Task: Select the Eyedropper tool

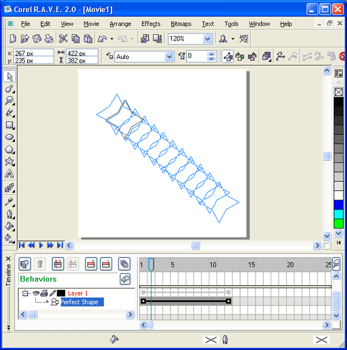Action: pos(10,202)
